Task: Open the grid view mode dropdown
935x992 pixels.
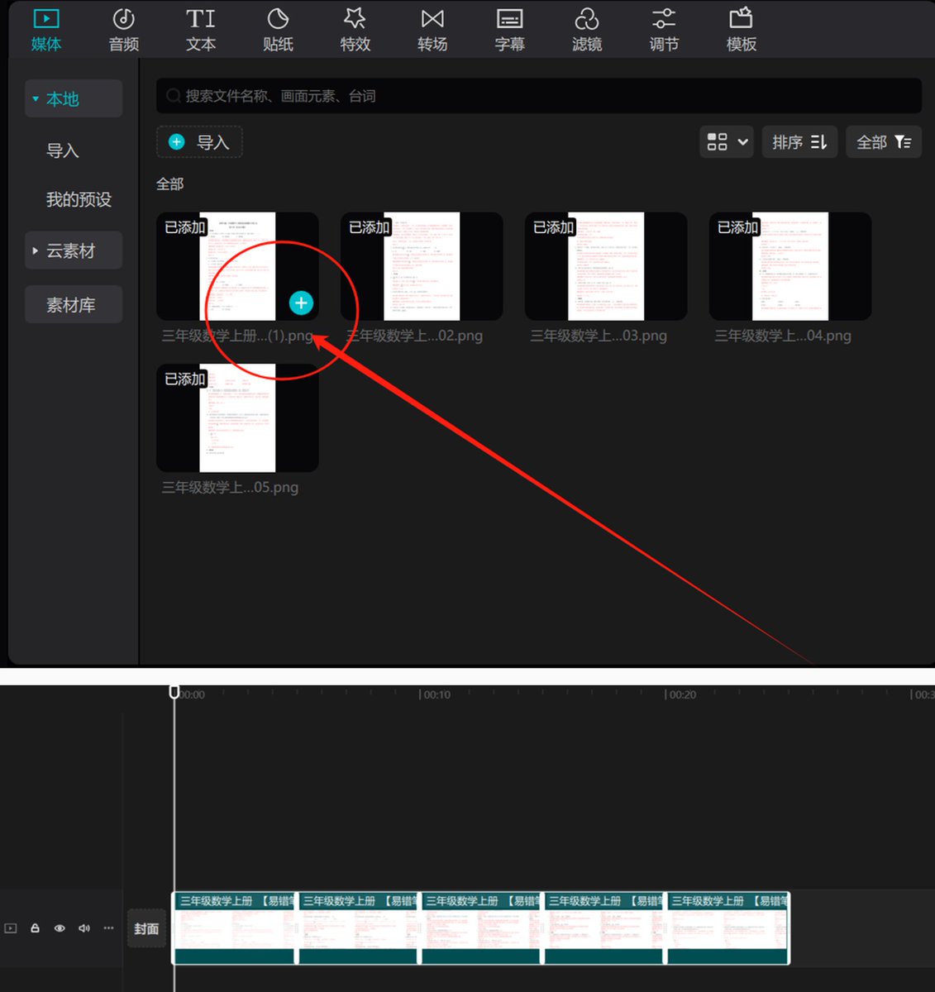Action: click(727, 142)
